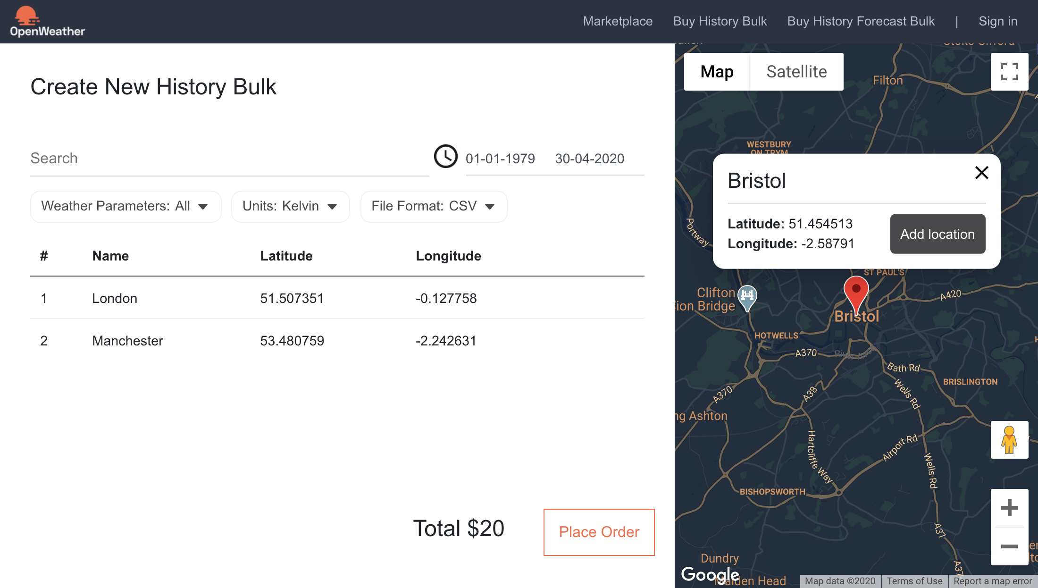Open Buy History Bulk menu item
The width and height of the screenshot is (1038, 588).
[720, 21]
